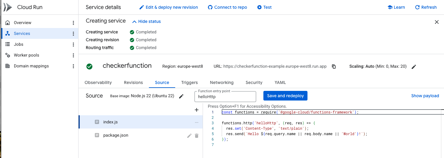Image resolution: width=444 pixels, height=158 pixels.
Task: Click Show payload
Action: (425, 96)
